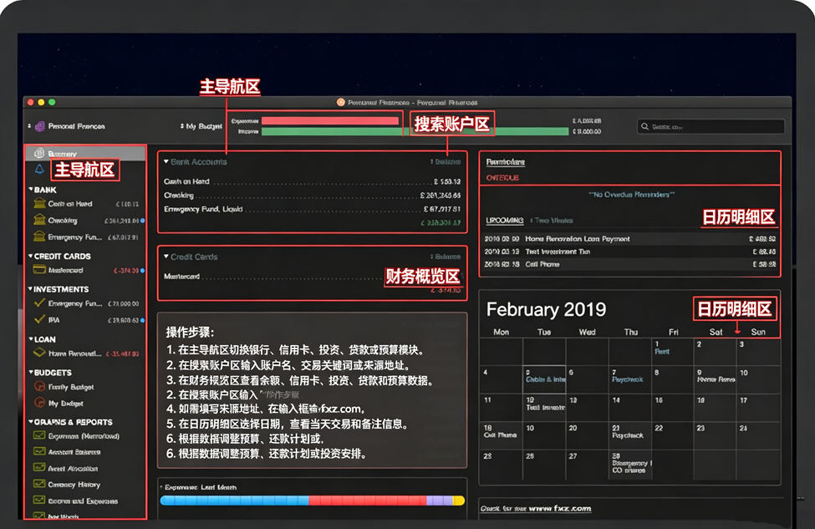Image resolution: width=815 pixels, height=529 pixels.
Task: Click the green Income budget bar
Action: pos(415,131)
